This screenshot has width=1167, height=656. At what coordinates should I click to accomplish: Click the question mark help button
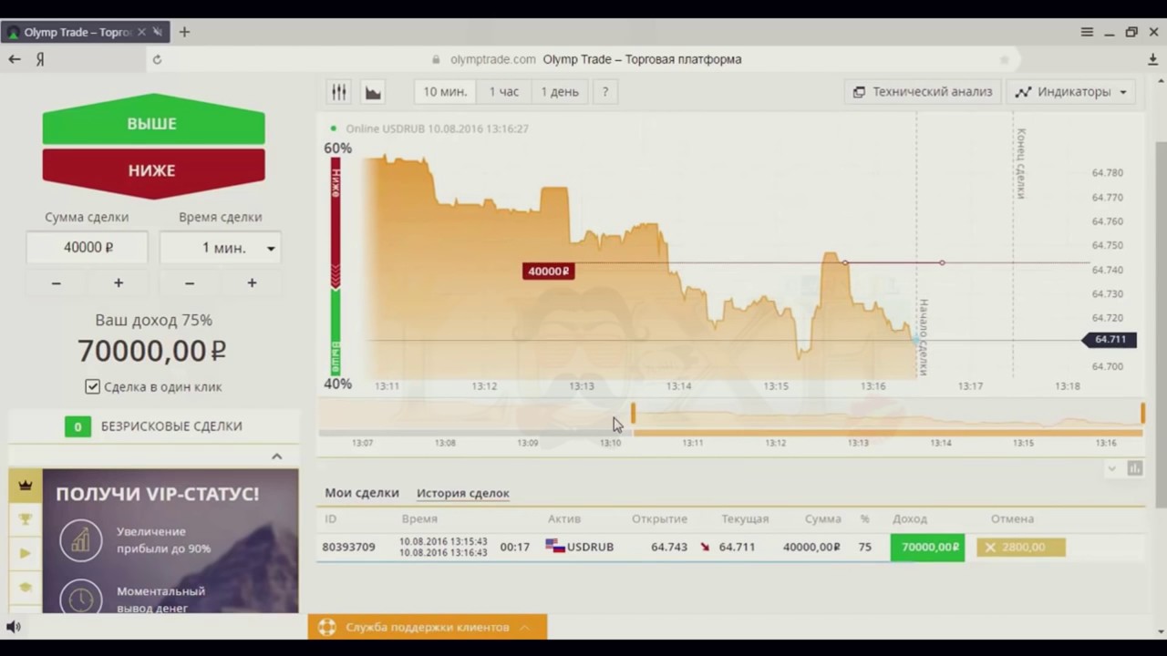pos(605,92)
